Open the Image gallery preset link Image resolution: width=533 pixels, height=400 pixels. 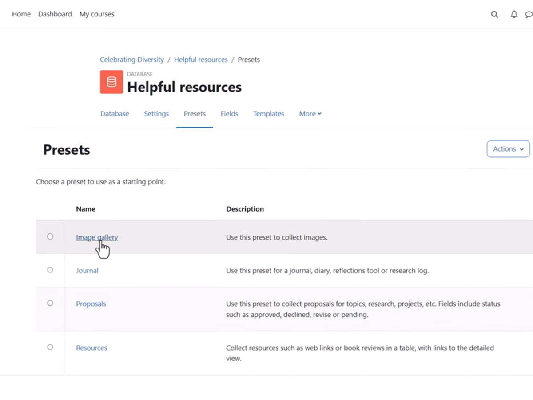(x=96, y=237)
